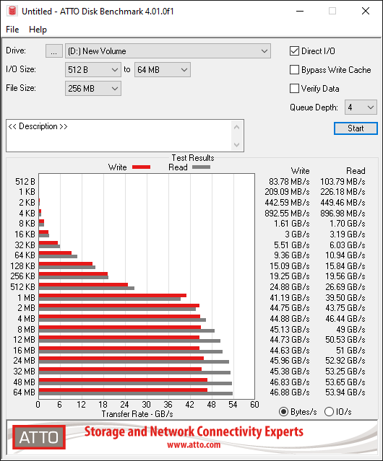Screen dimensions: 383x461
Task: Open the maximum I/O Size dropdown (64 MB)
Action: (163, 70)
